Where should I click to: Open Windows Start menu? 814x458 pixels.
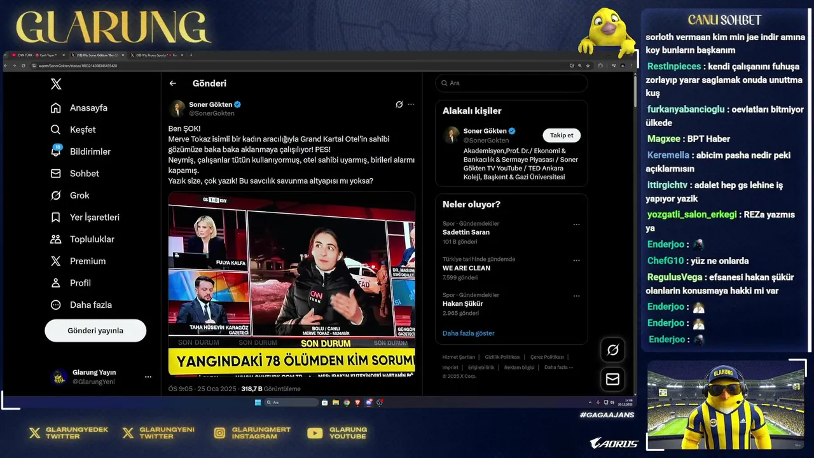pos(258,402)
